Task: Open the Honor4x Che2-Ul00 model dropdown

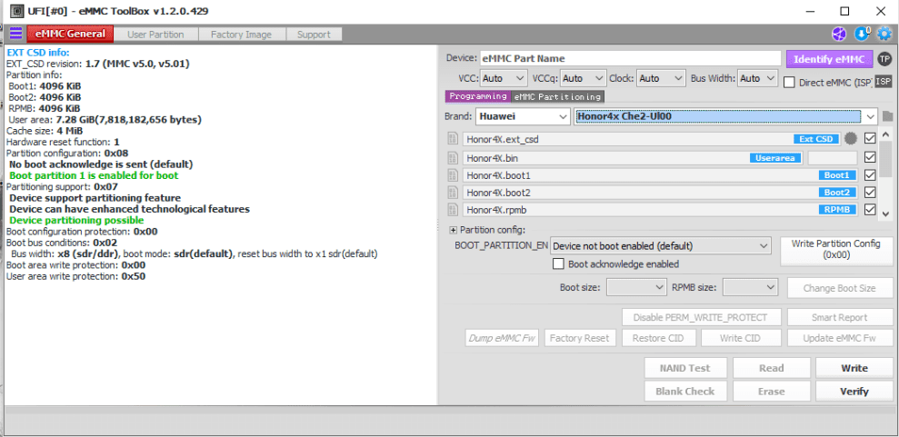Action: tap(725, 116)
